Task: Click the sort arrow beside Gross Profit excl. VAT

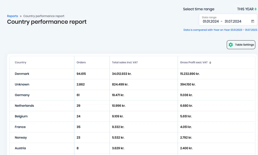Action: click(x=210, y=62)
